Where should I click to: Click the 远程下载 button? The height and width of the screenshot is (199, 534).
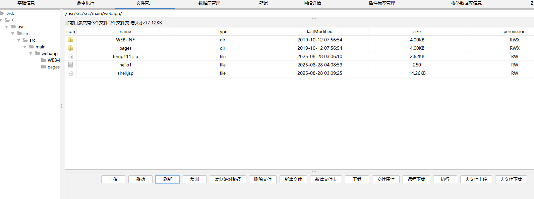click(416, 179)
